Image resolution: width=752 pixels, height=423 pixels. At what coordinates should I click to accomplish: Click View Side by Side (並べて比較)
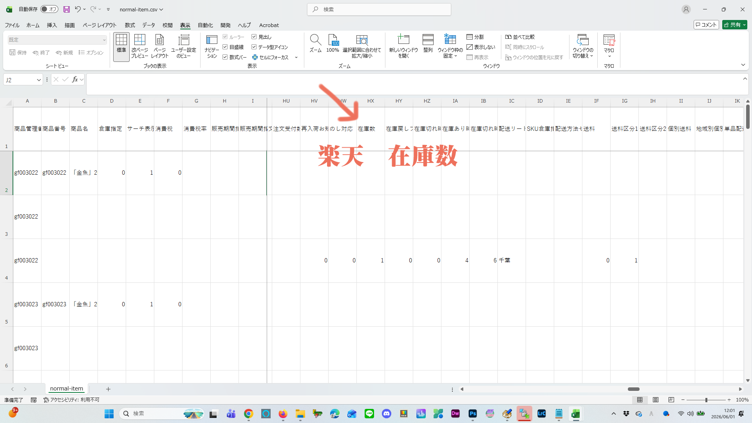(x=520, y=37)
